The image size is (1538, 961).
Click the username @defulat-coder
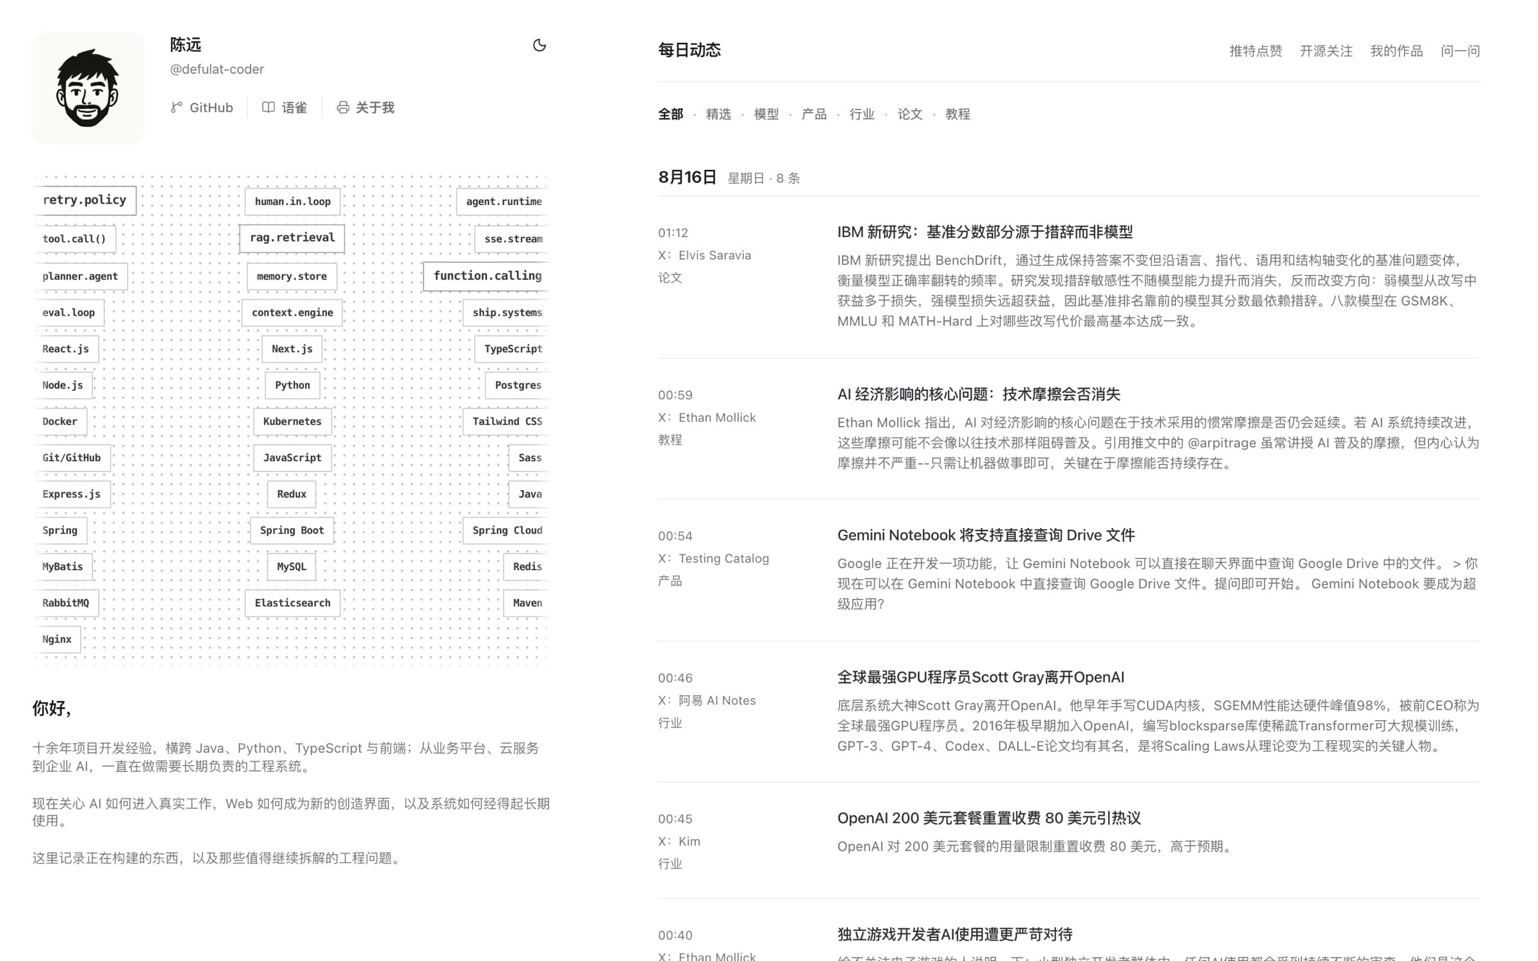[217, 69]
